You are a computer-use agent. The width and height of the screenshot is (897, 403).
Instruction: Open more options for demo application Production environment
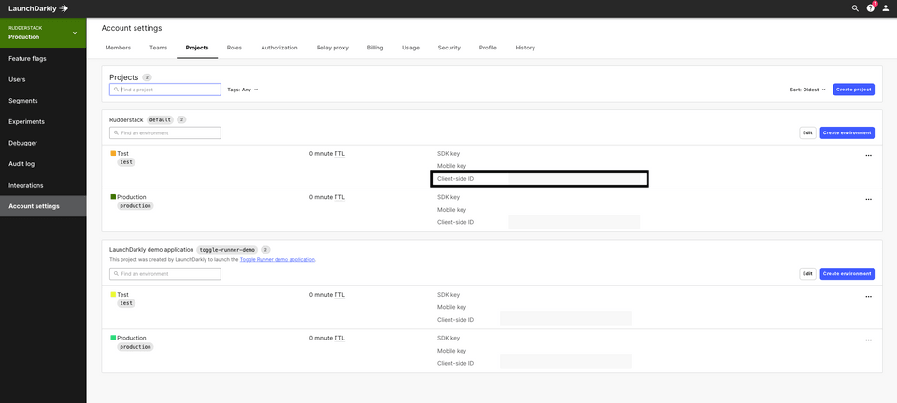coord(868,340)
